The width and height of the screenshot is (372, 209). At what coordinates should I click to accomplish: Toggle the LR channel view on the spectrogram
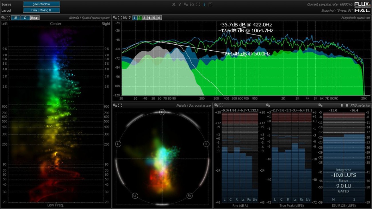(x=16, y=18)
